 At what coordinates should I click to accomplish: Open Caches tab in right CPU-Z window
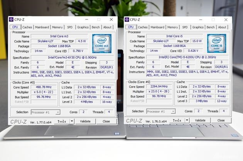143,27
